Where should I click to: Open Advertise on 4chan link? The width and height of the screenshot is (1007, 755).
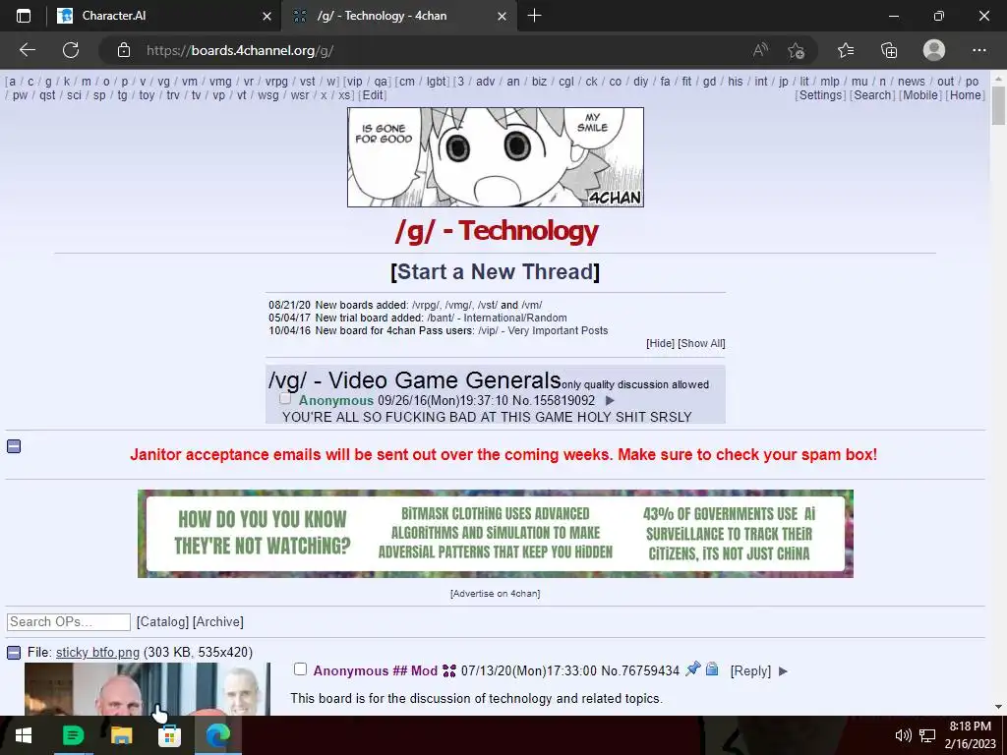coord(496,593)
